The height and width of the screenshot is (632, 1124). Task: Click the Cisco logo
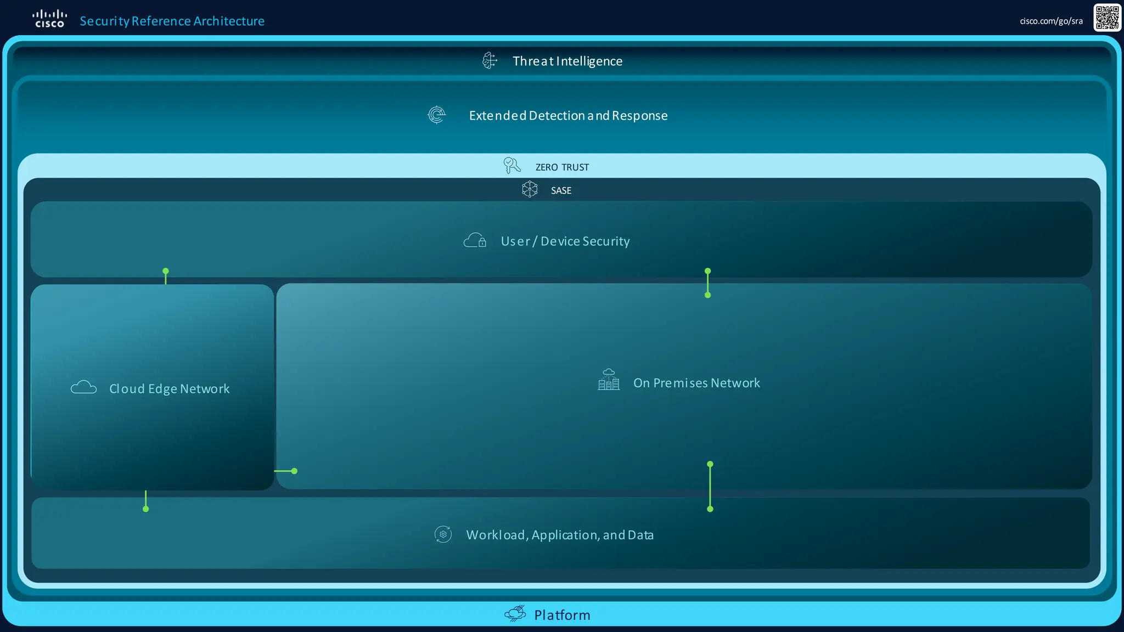coord(49,19)
